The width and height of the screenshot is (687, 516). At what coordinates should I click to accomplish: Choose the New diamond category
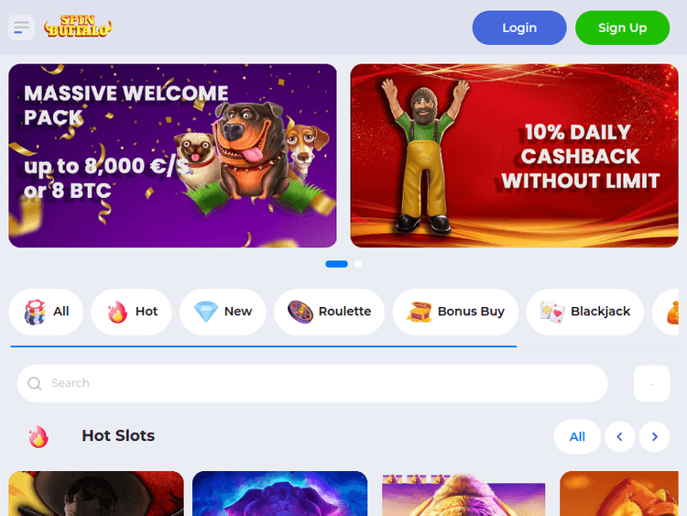223,312
